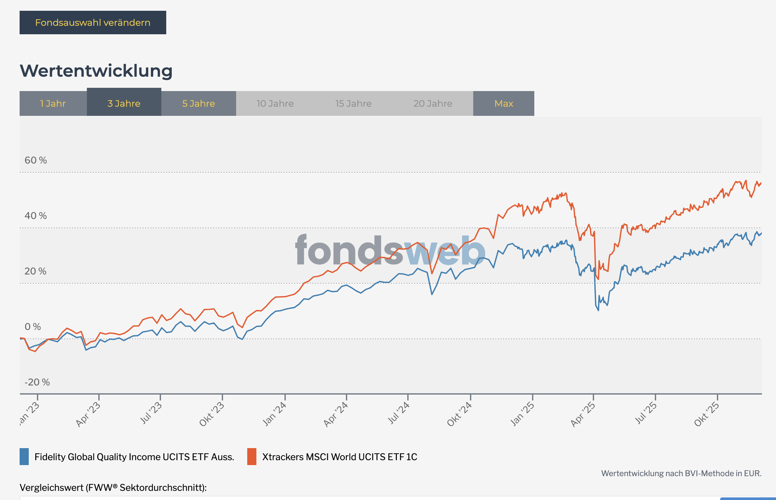Toggle Fidelity Global Quality Income series label
Viewport: 776px width, 500px height.
[x=134, y=457]
